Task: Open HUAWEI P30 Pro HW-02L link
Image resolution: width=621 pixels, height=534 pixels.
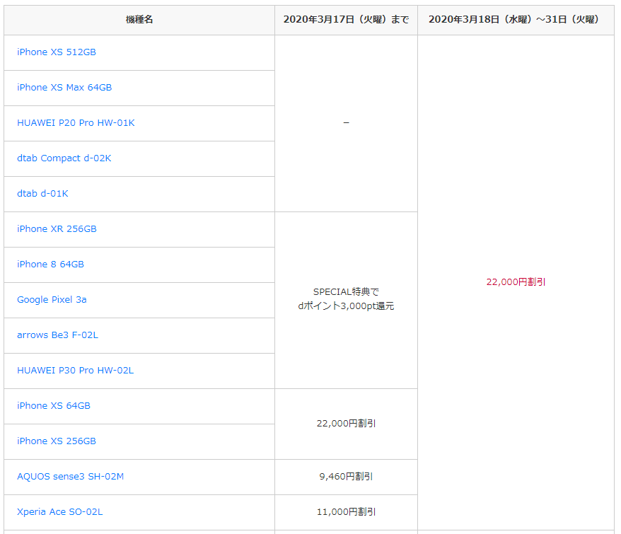Action: click(75, 371)
